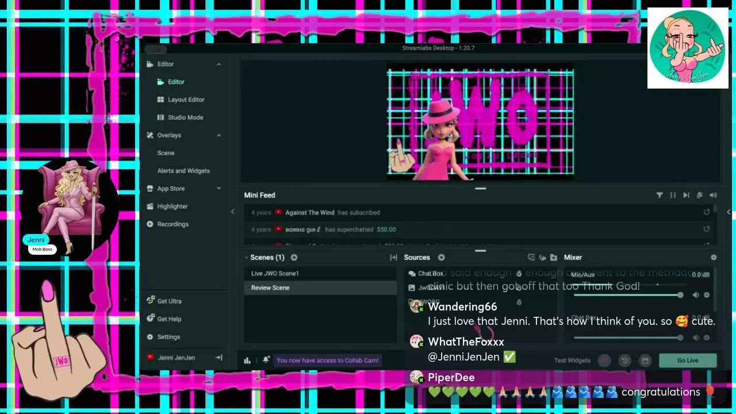736x414 pixels.
Task: Click the Mini Feed volume icon
Action: click(x=713, y=195)
